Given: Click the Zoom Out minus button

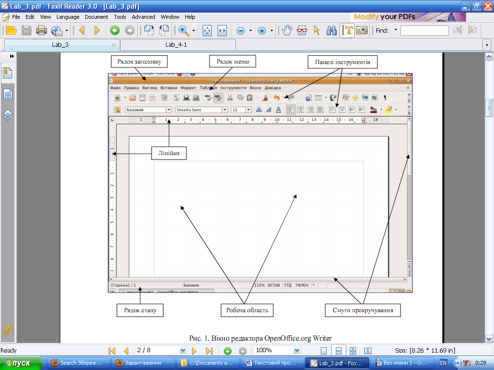Looking at the screenshot, I should coord(241,30).
